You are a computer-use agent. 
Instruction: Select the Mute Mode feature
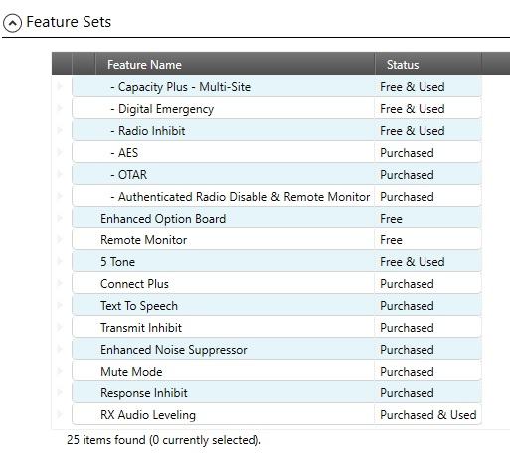coord(276,372)
